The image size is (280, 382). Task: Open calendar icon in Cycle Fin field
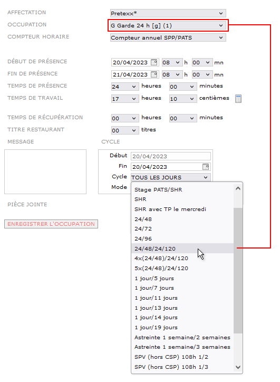point(206,167)
